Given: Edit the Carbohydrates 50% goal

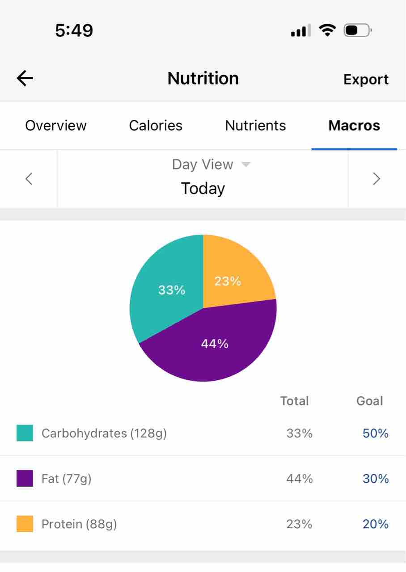Looking at the screenshot, I should tap(375, 433).
